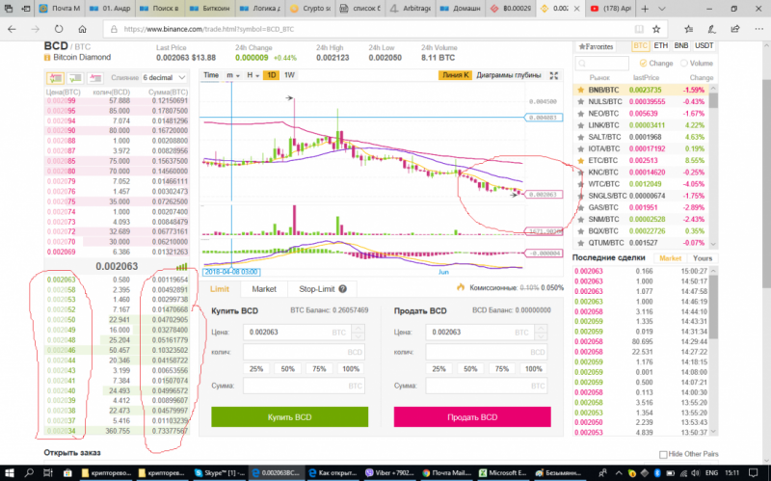The width and height of the screenshot is (771, 481).
Task: Select the Change radio option
Action: click(x=643, y=63)
